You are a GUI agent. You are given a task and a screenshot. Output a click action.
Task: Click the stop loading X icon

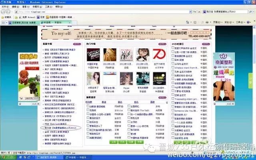[x=199, y=12]
